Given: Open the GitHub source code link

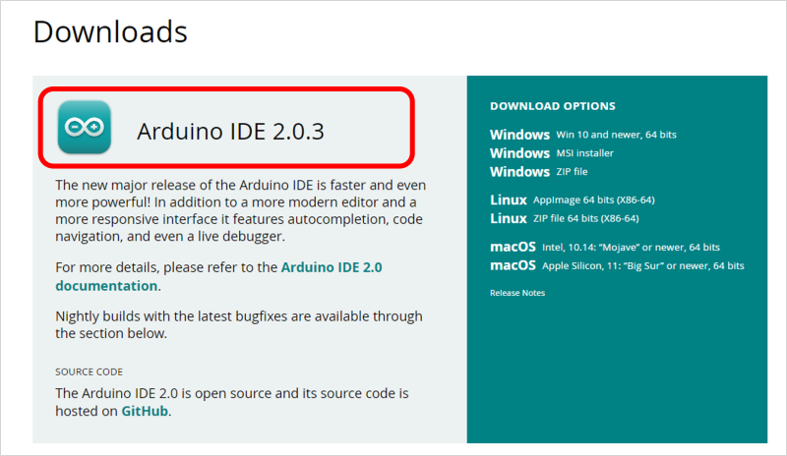Looking at the screenshot, I should pyautogui.click(x=145, y=411).
